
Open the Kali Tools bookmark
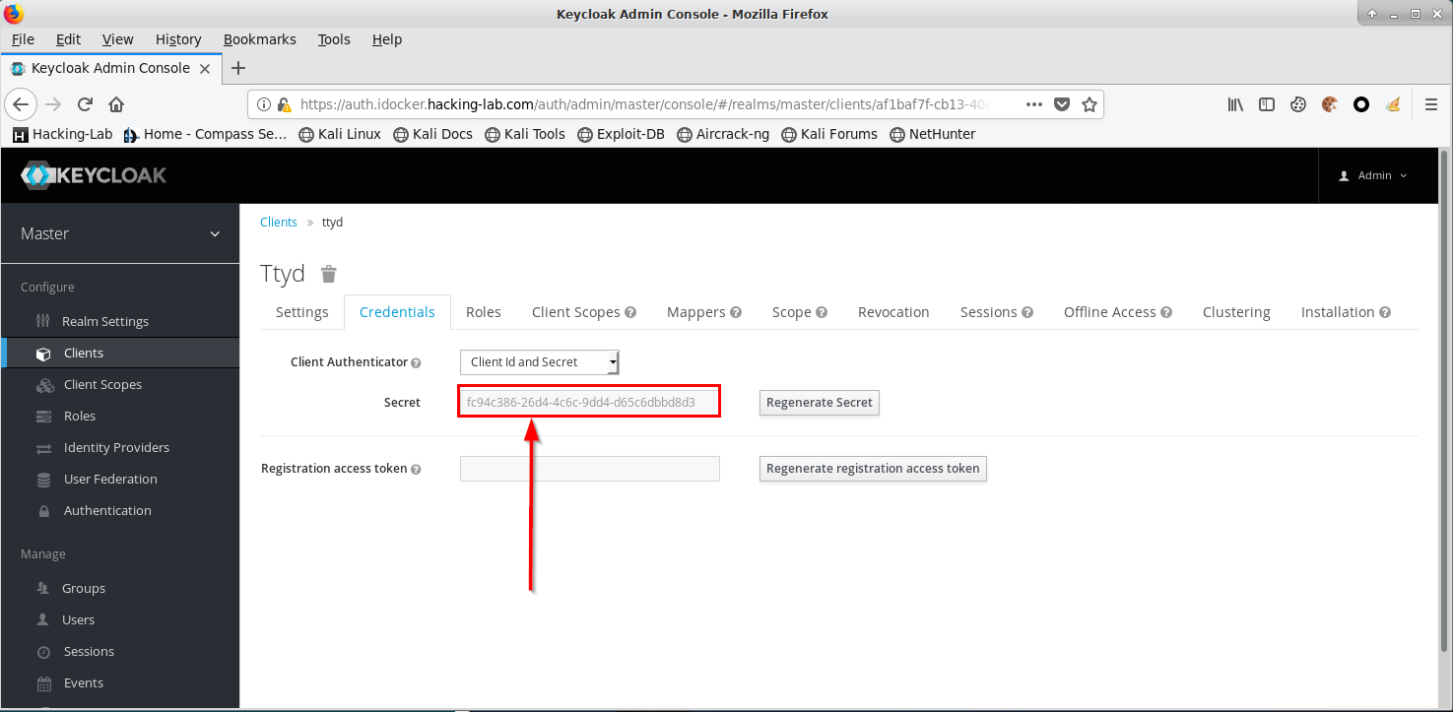(525, 134)
